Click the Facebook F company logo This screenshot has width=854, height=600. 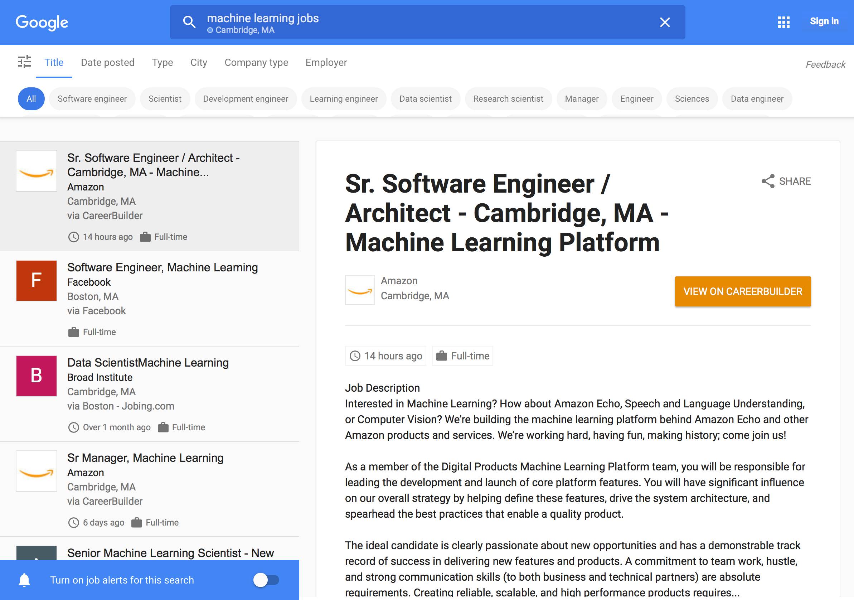[x=37, y=280]
